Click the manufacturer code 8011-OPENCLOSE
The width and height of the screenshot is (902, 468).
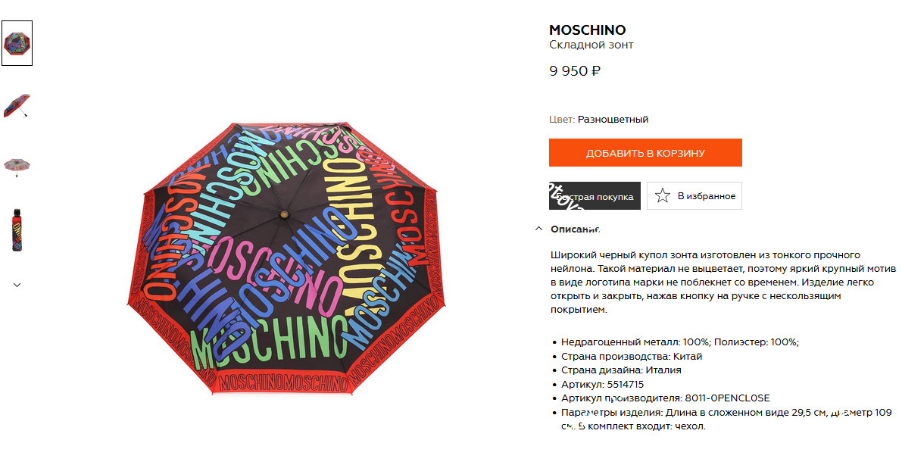coord(727,398)
